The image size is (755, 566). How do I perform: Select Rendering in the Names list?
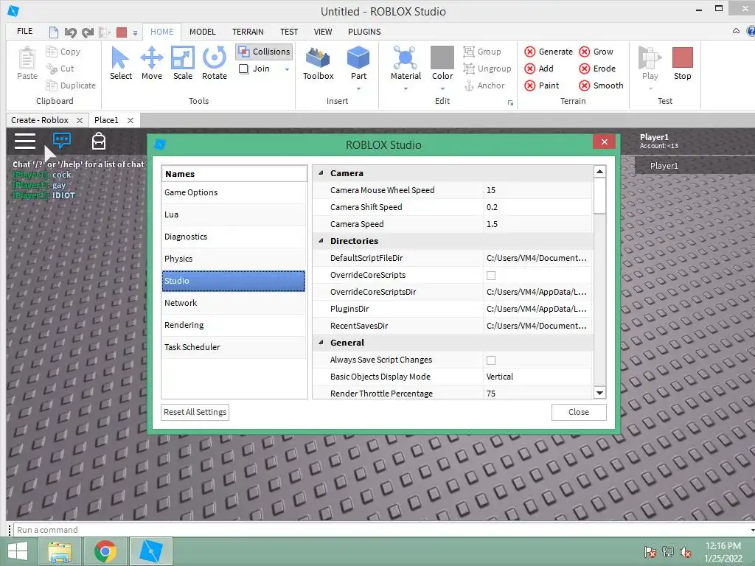(234, 325)
